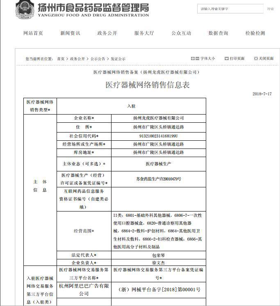280x306 pixels.
Task: Click the 社会信用代码* label cell
Action: 84,136
